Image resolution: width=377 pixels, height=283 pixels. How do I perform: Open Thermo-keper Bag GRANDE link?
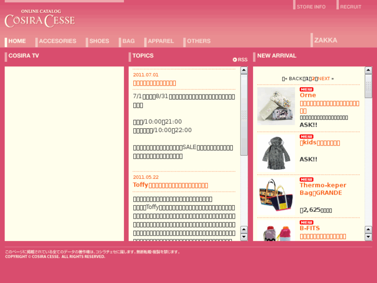323,189
